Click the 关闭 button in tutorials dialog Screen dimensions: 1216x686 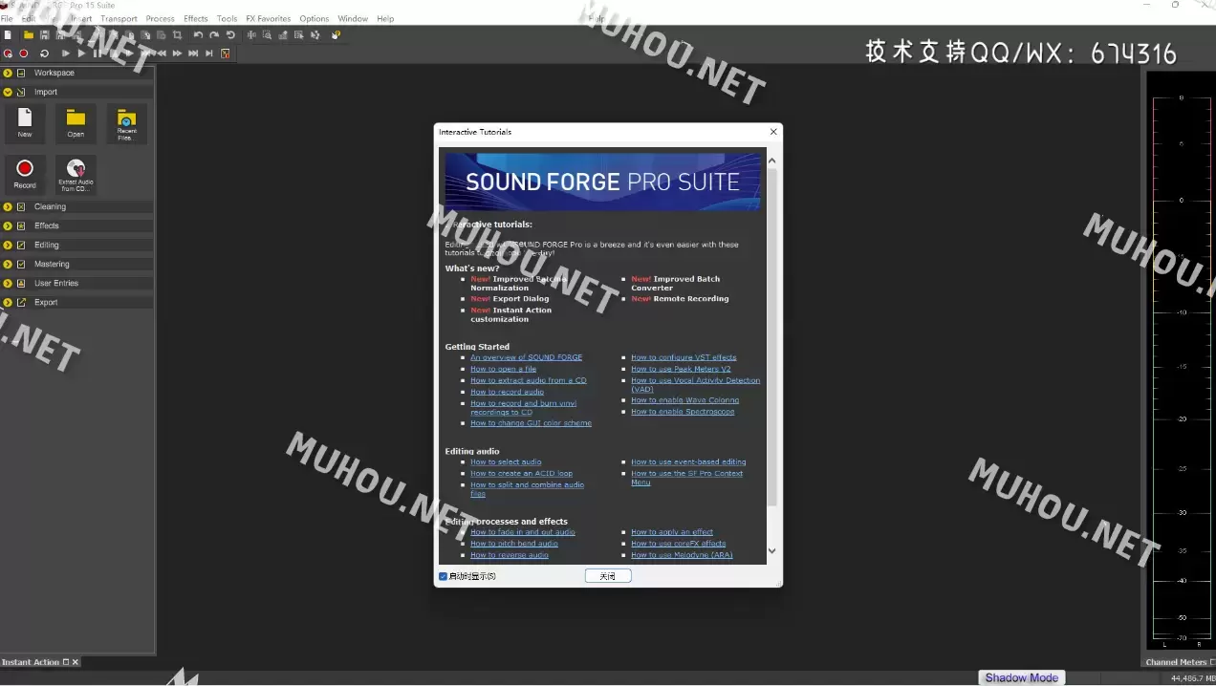click(x=608, y=576)
